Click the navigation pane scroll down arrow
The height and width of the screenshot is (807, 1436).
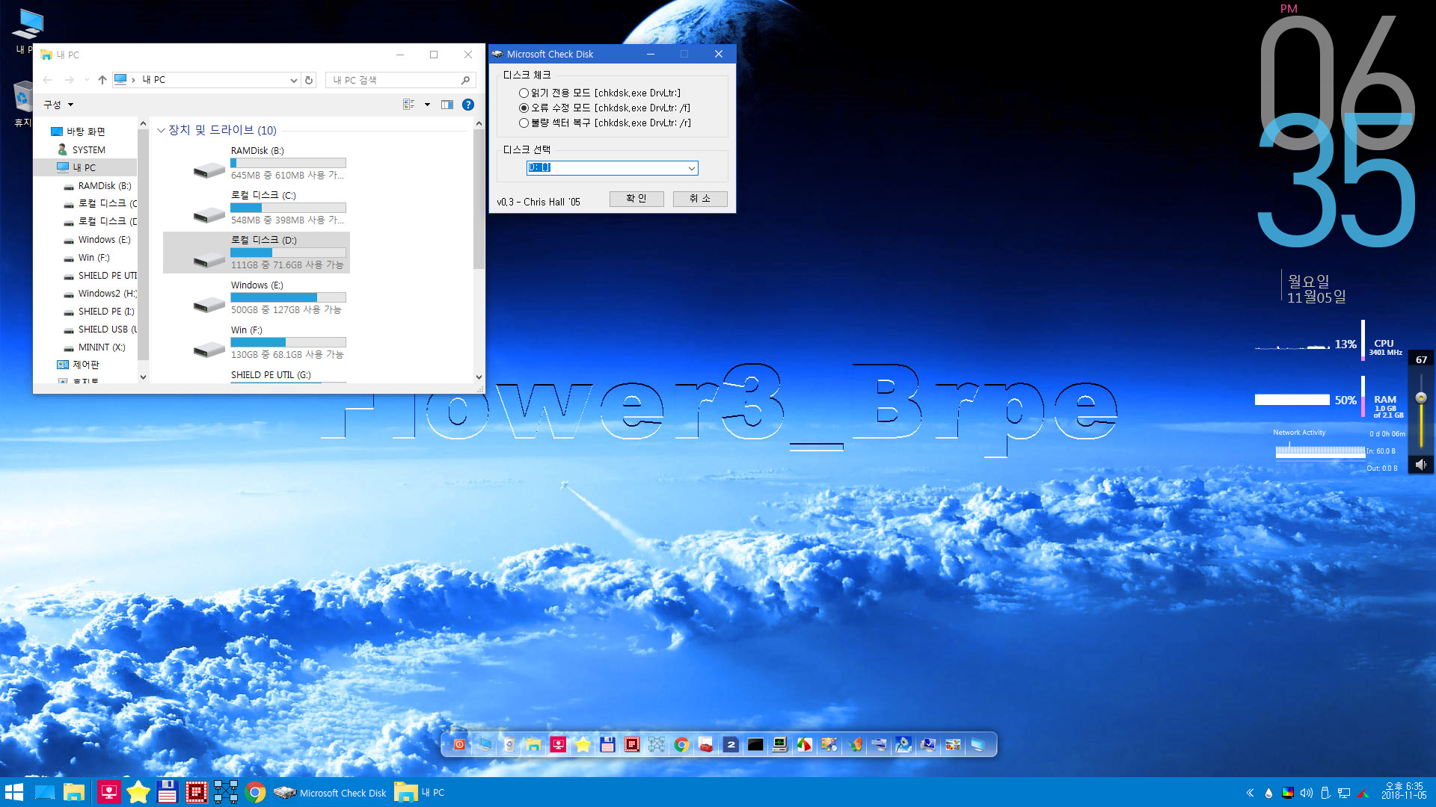tap(143, 377)
